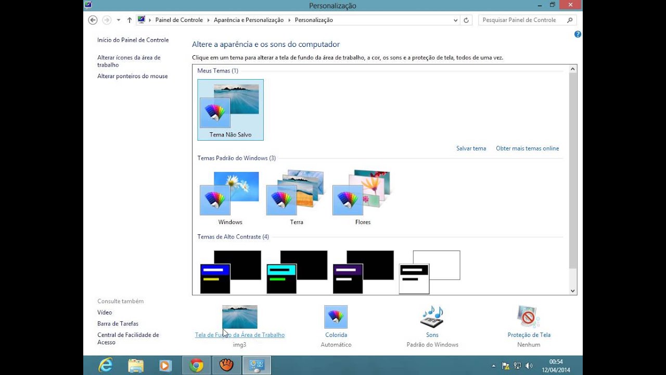The height and width of the screenshot is (375, 666).
Task: Click the network tray icon
Action: (517, 366)
